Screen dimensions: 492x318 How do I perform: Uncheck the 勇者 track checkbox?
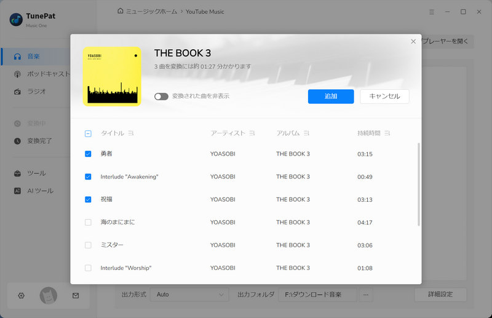tap(88, 154)
